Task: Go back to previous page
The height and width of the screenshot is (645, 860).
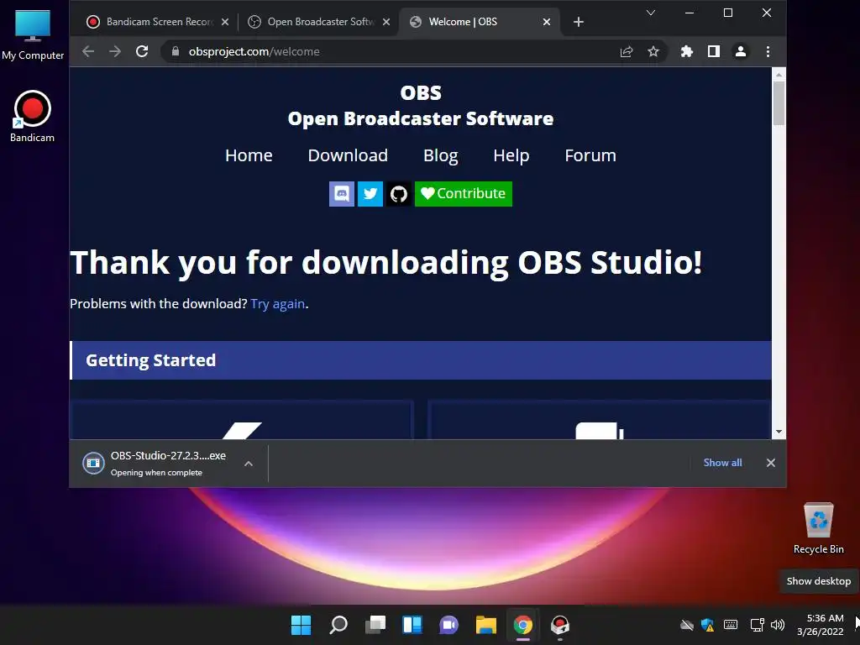Action: (x=87, y=51)
